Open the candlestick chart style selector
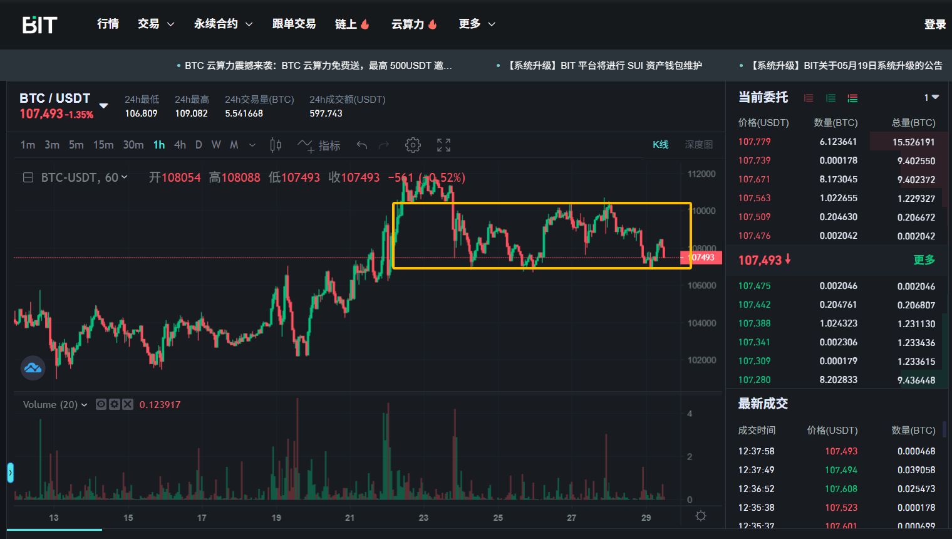This screenshot has width=952, height=539. click(275, 145)
